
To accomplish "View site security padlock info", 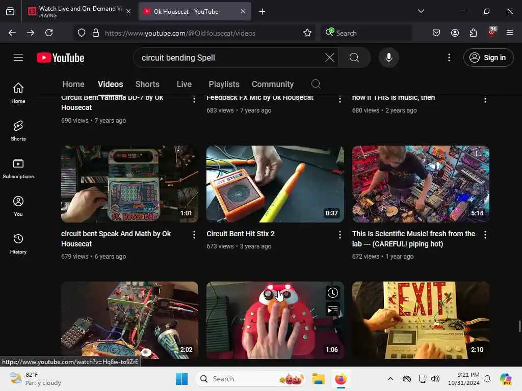I will 95,33.
